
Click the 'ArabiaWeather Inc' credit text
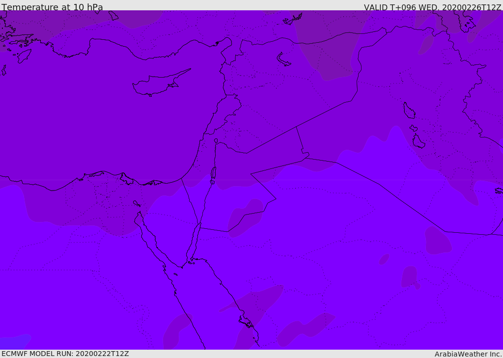click(x=468, y=354)
